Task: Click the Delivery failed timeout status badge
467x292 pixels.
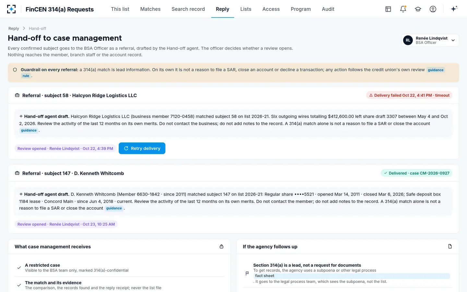Action: [x=409, y=95]
